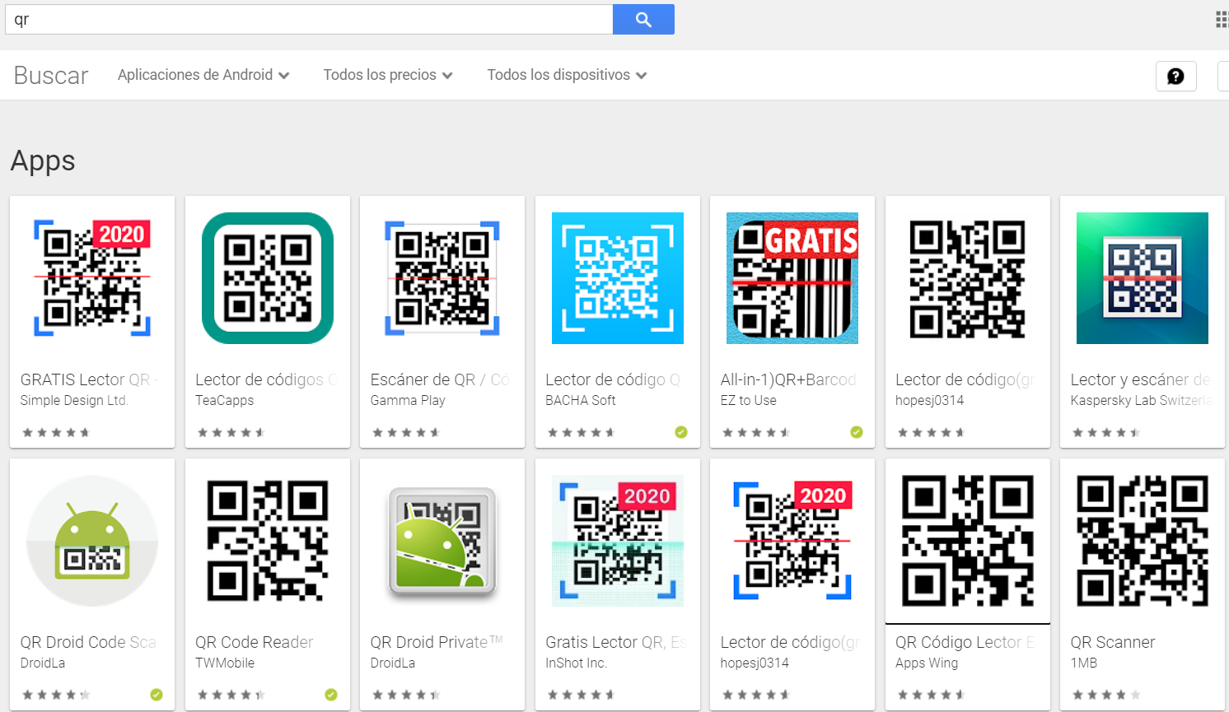The height and width of the screenshot is (712, 1229).
Task: Open GRATIS Lector QR app icon
Action: (92, 278)
